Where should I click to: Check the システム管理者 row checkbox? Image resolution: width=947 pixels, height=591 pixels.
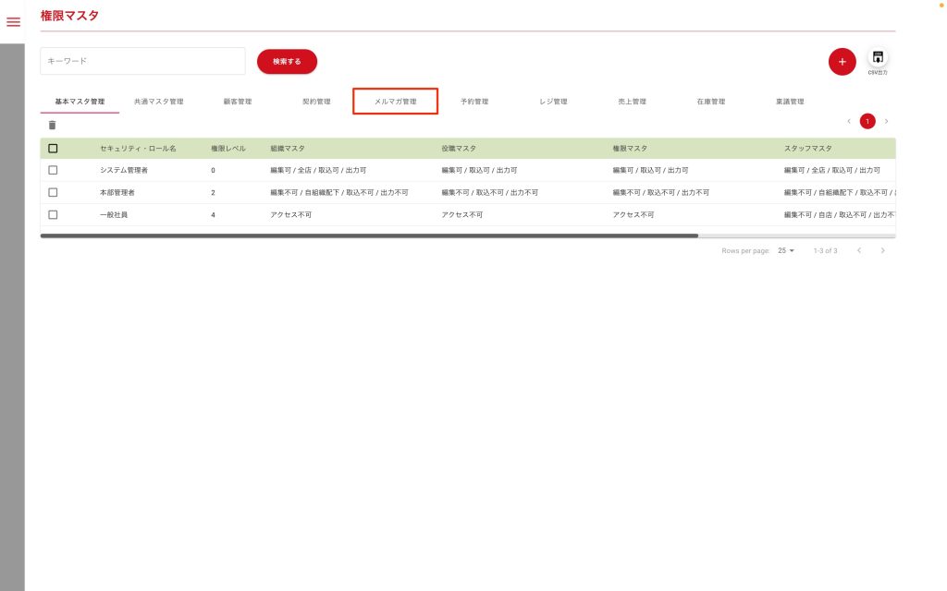click(x=53, y=170)
